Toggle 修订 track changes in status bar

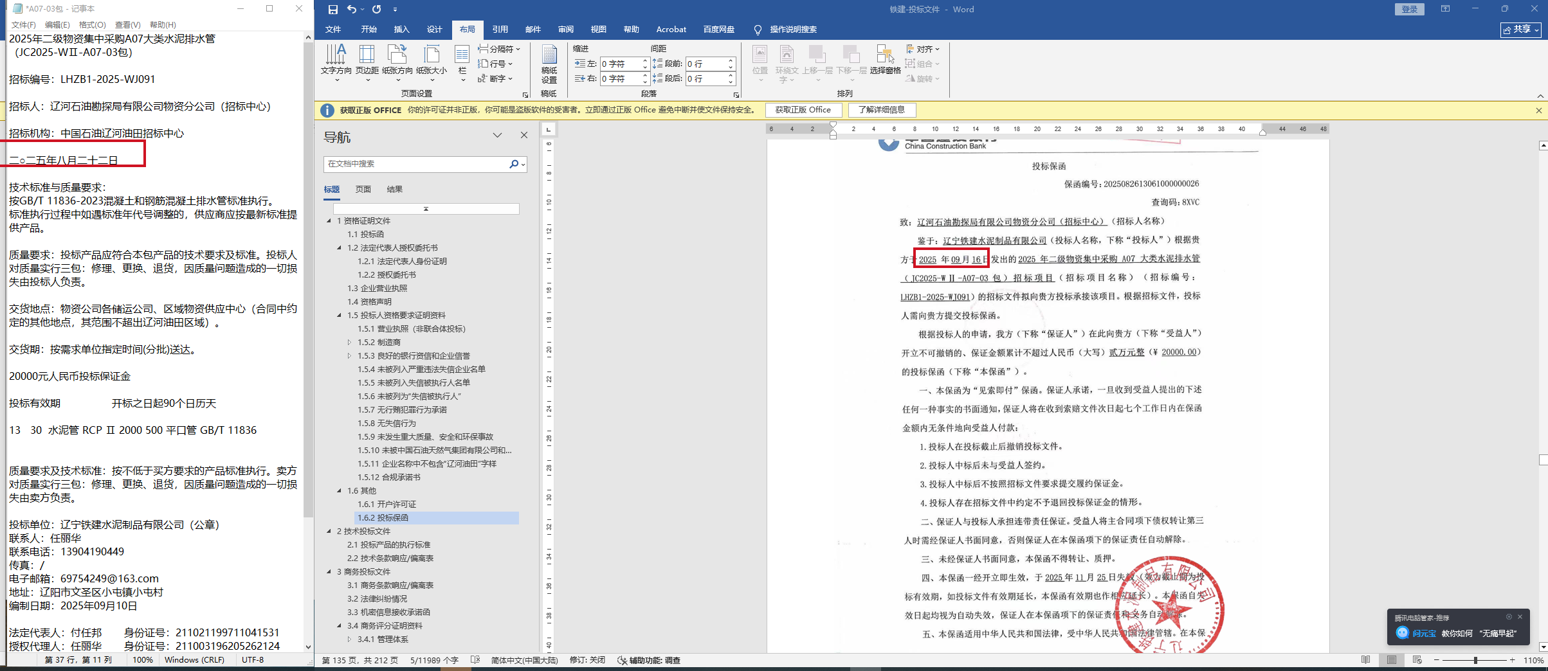coord(587,660)
